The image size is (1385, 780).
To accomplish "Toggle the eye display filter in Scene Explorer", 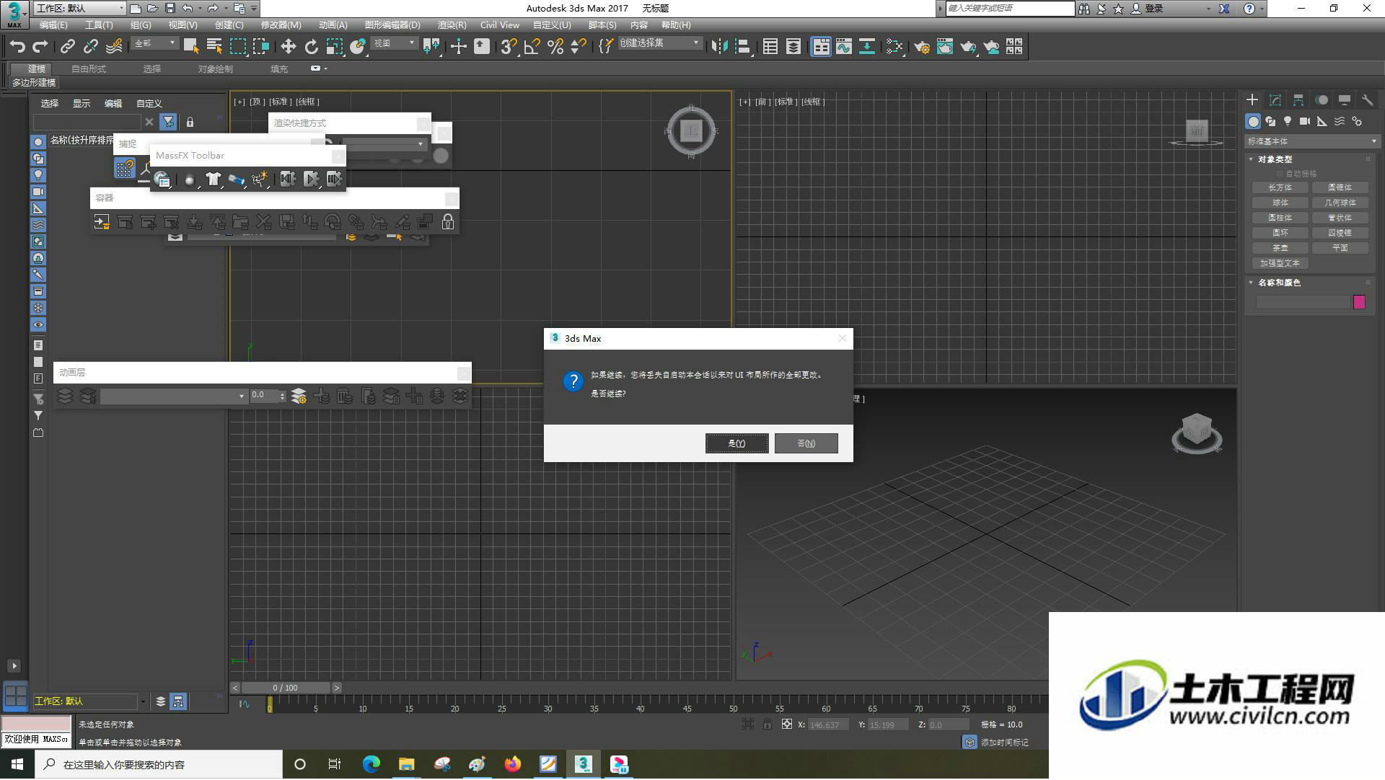I will pyautogui.click(x=38, y=325).
